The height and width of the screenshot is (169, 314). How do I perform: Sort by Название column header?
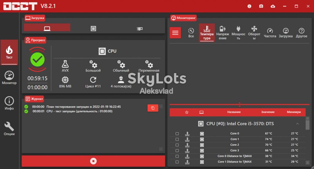tap(234, 112)
